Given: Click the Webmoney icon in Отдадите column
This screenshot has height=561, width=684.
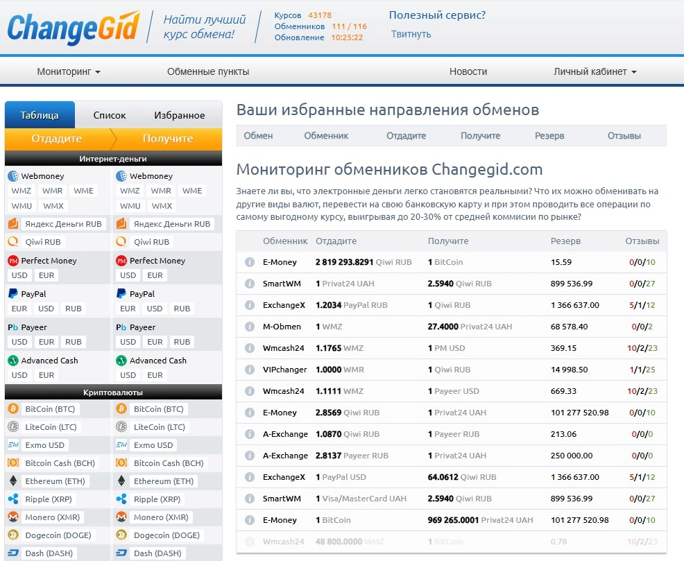Looking at the screenshot, I should tap(13, 176).
